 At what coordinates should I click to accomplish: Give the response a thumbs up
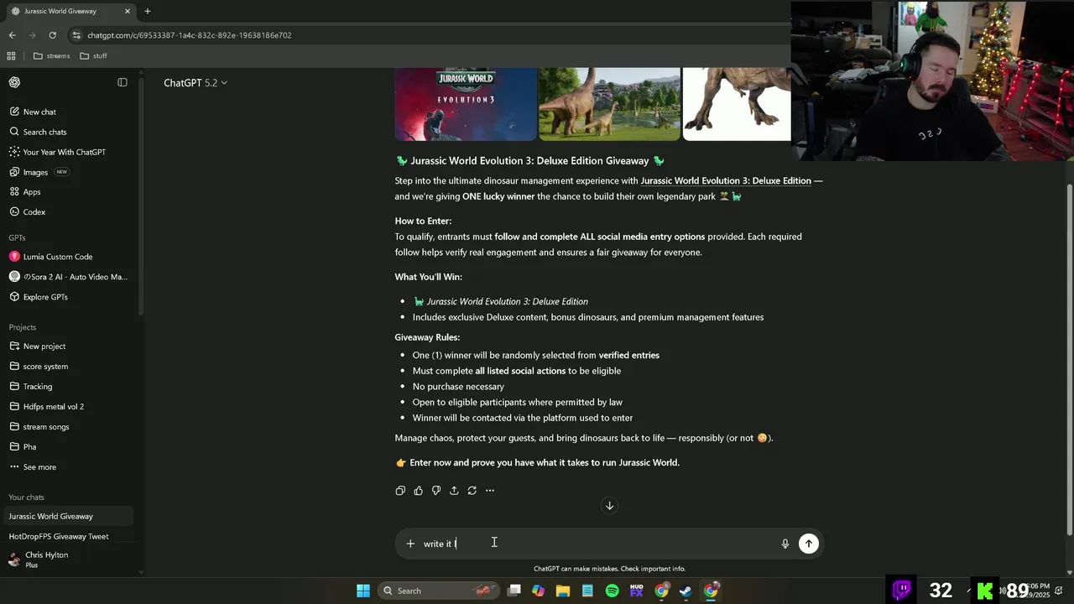click(419, 491)
